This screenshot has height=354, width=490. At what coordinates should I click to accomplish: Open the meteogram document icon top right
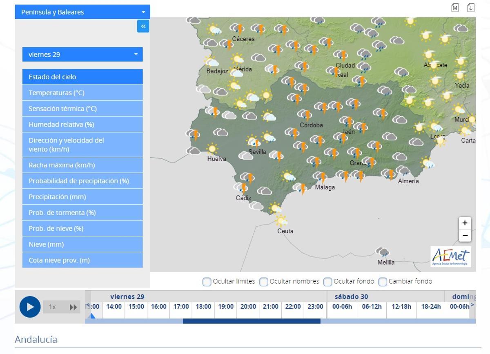coord(454,7)
